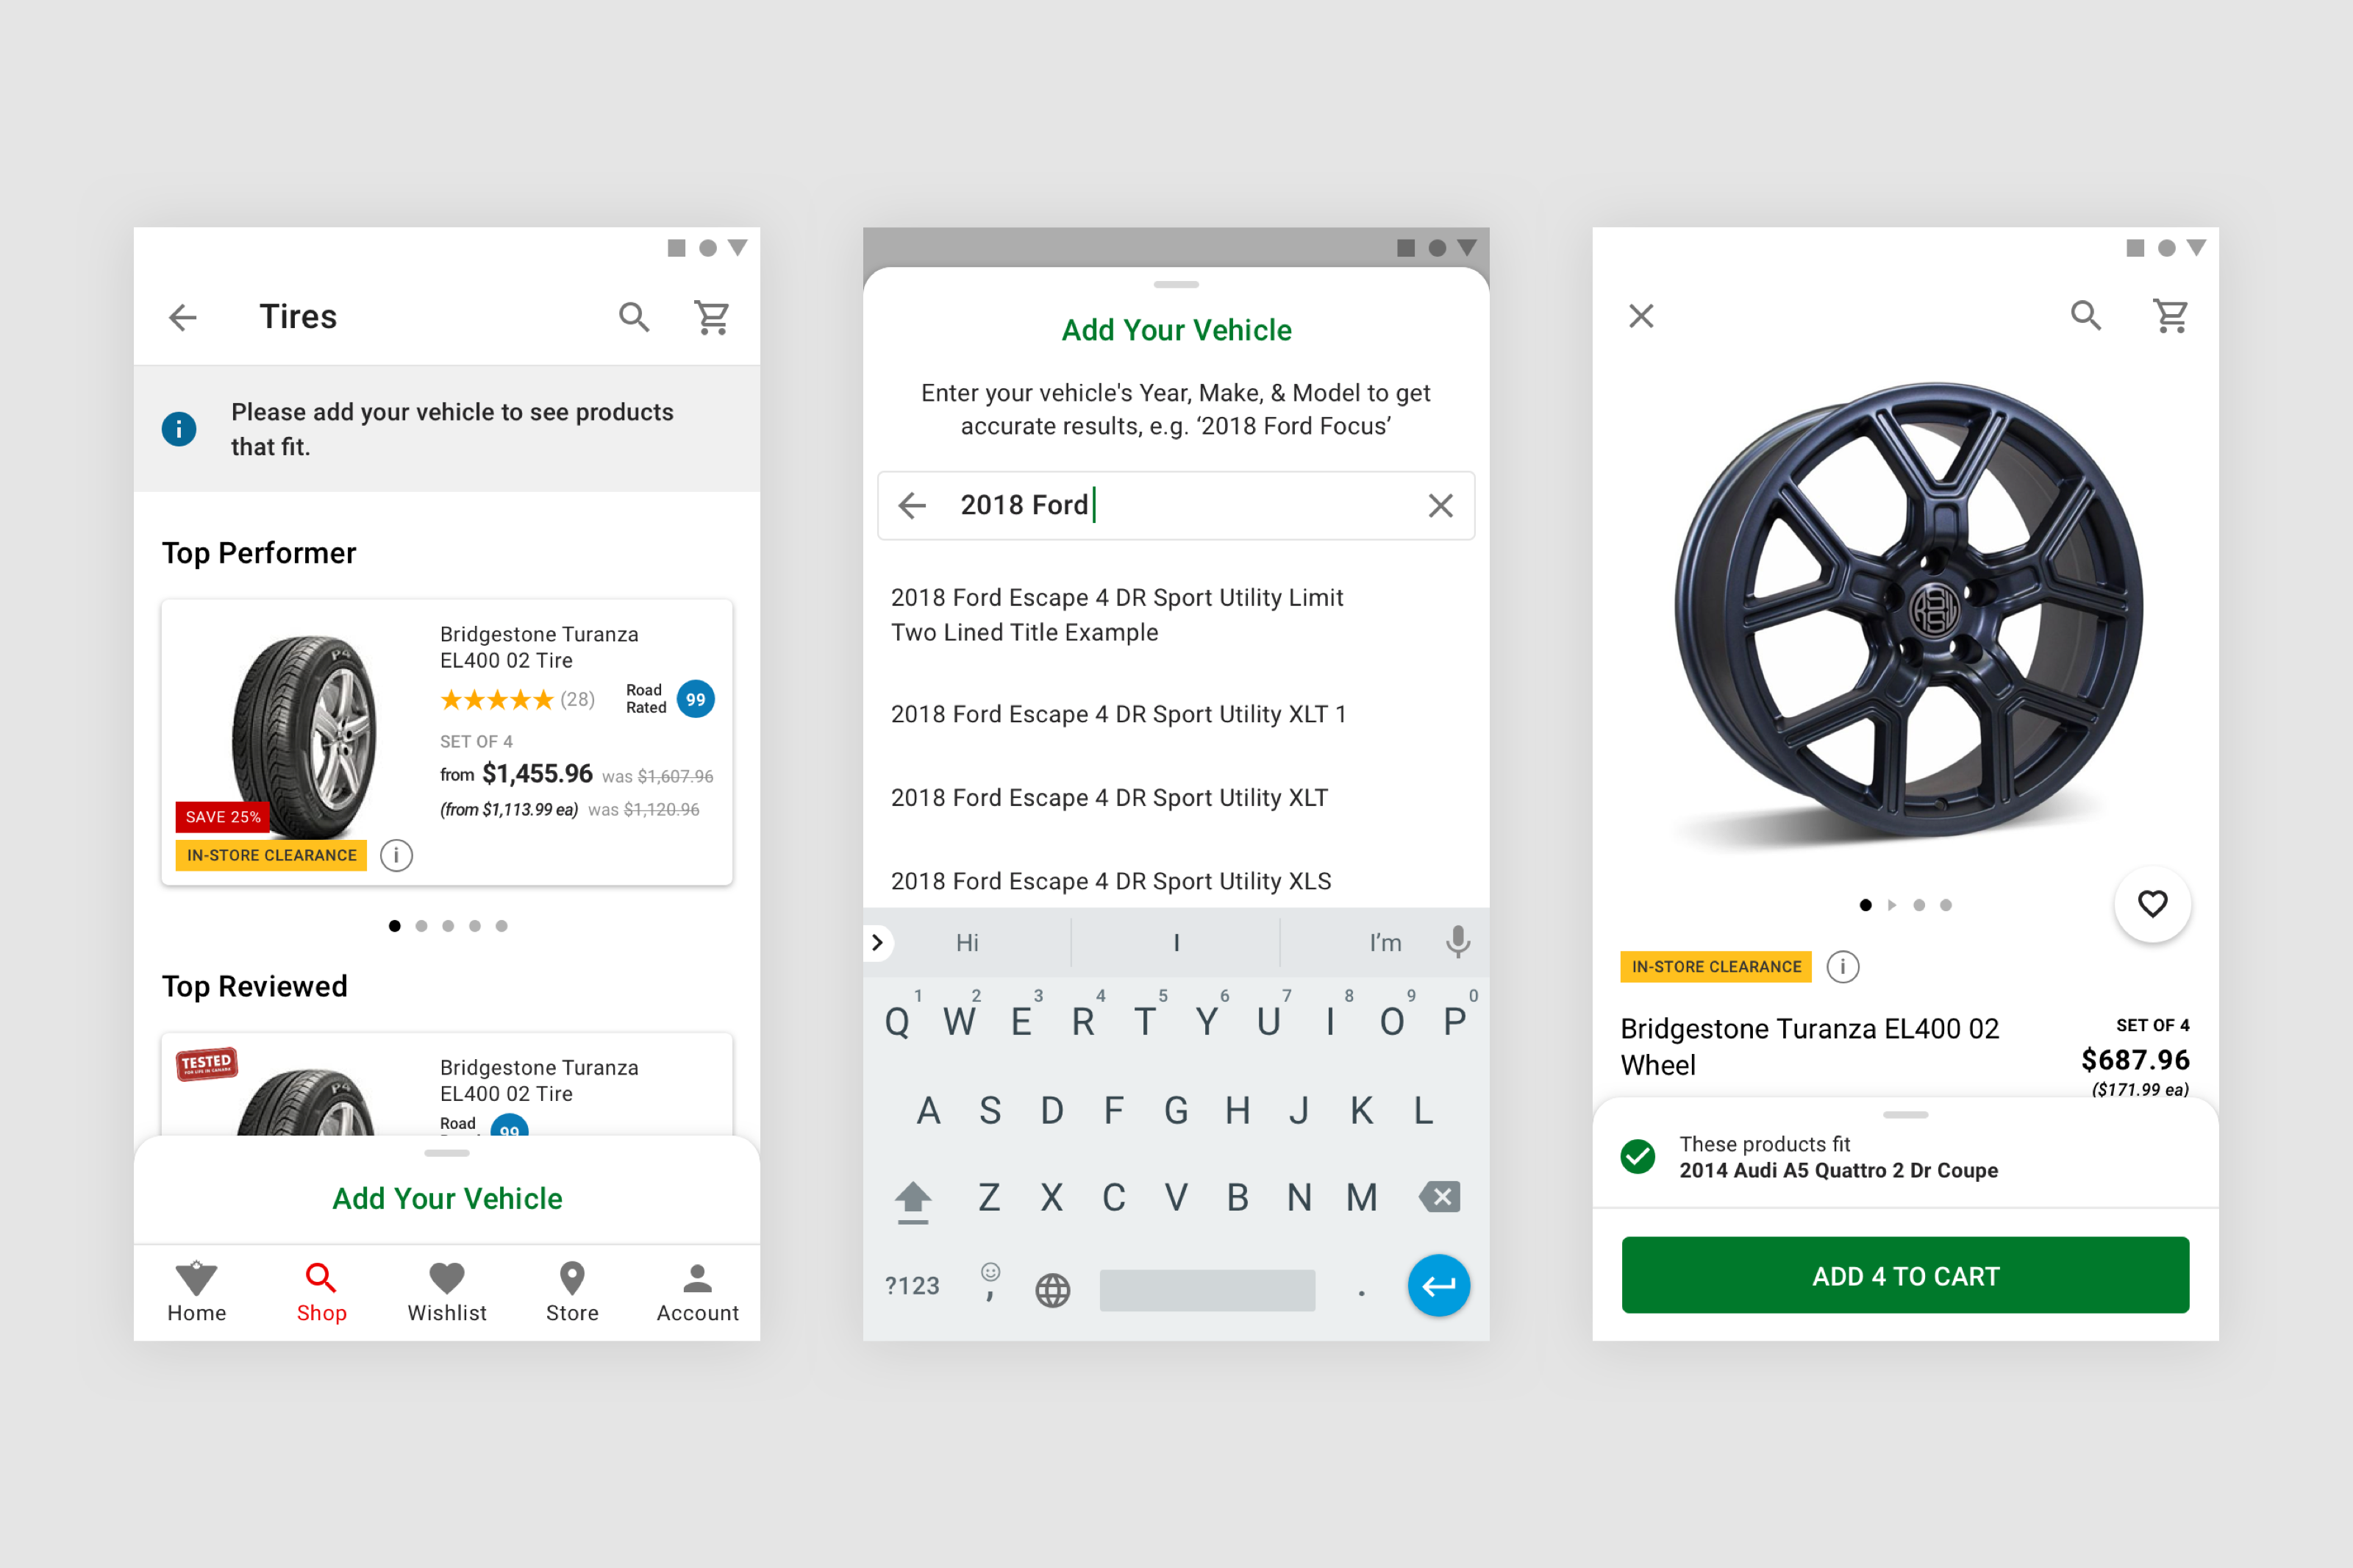Tap the globe language key
The width and height of the screenshot is (2353, 1568).
(x=1052, y=1290)
